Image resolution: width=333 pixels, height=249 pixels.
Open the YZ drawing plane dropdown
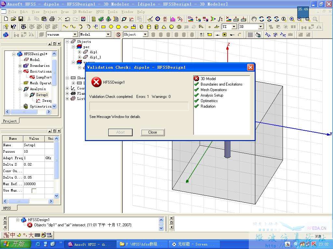pyautogui.click(x=234, y=27)
